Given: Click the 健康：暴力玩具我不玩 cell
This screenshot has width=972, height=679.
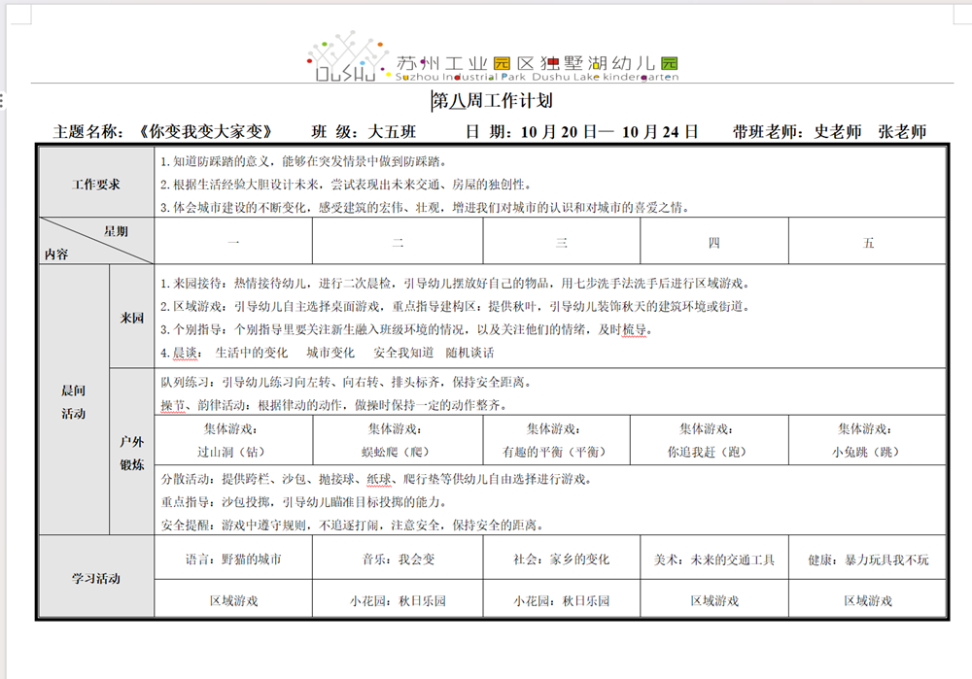Looking at the screenshot, I should point(868,560).
